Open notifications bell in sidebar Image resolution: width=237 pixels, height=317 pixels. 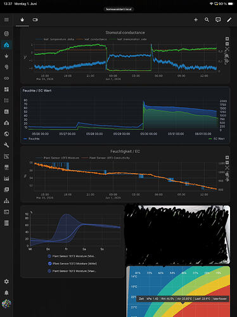point(6,293)
